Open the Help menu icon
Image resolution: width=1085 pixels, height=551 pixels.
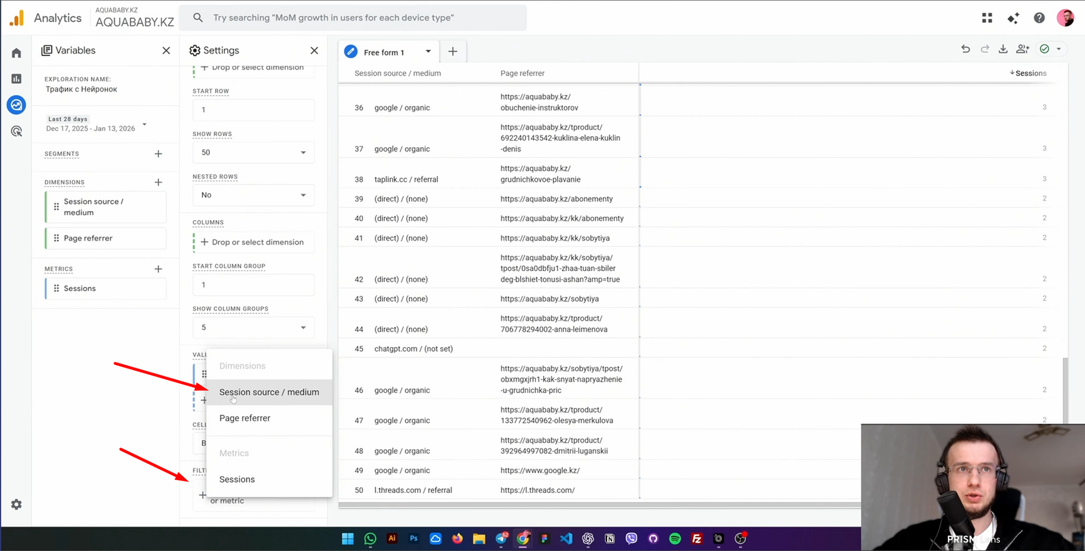point(1039,18)
